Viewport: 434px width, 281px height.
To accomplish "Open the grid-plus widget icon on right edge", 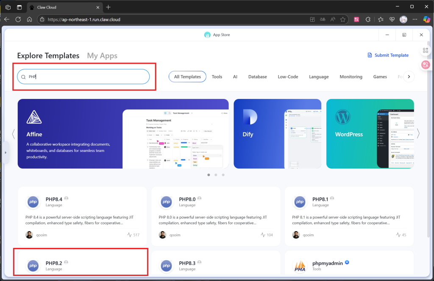I will [x=426, y=50].
